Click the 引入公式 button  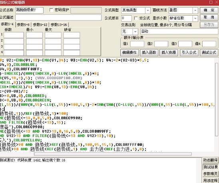tap(189, 52)
